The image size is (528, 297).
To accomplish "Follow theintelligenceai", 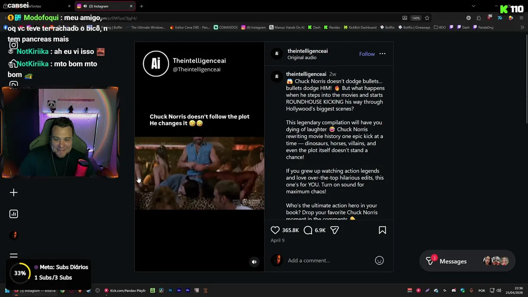I will [367, 54].
